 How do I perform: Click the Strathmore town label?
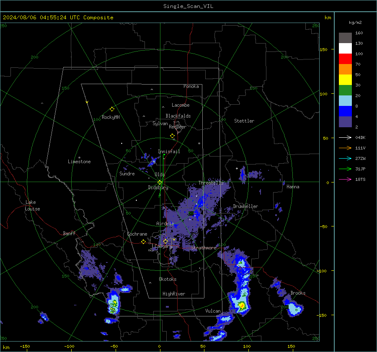pos(204,248)
